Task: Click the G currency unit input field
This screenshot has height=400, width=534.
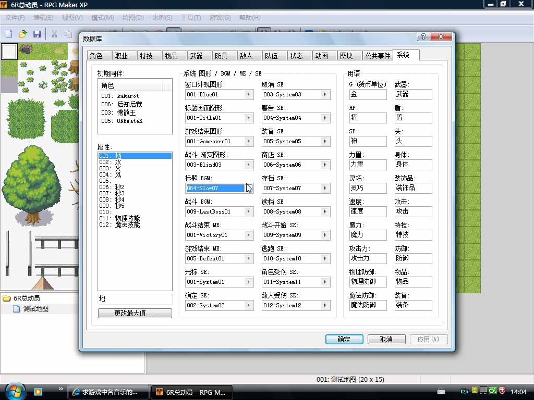Action: (x=368, y=95)
